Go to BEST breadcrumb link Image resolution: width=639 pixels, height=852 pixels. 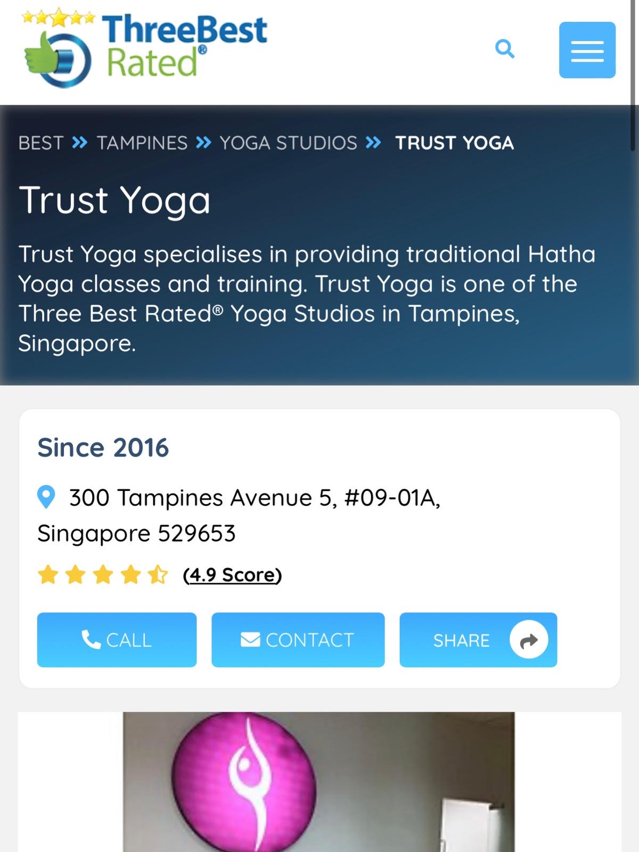[x=41, y=143]
